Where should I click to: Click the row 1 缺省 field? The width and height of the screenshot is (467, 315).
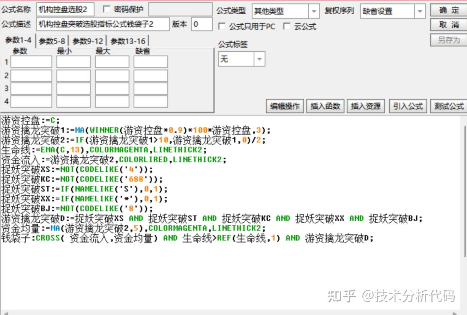tap(151, 61)
